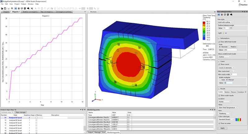This screenshot has height=134, width=248.
Task: Click the speech bubble labels icon in main toolbar
Action: pyautogui.click(x=22, y=9)
